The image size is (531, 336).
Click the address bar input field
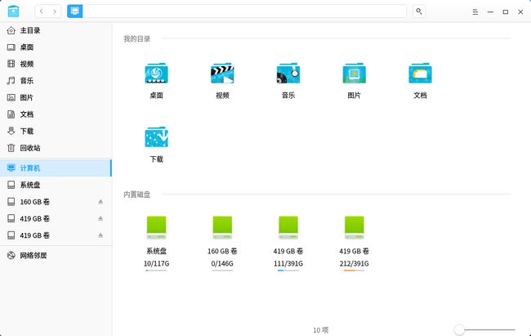(x=244, y=11)
